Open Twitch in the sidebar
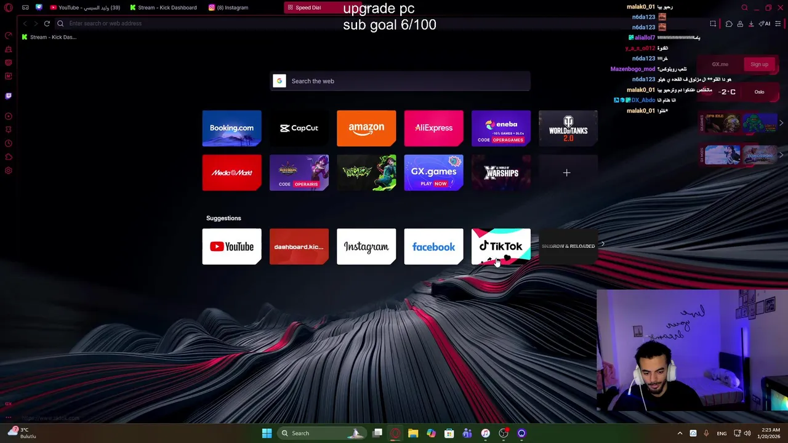 (x=9, y=96)
